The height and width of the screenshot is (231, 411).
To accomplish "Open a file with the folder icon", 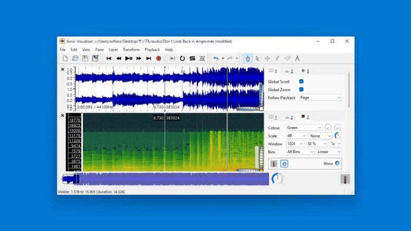I will [75, 58].
